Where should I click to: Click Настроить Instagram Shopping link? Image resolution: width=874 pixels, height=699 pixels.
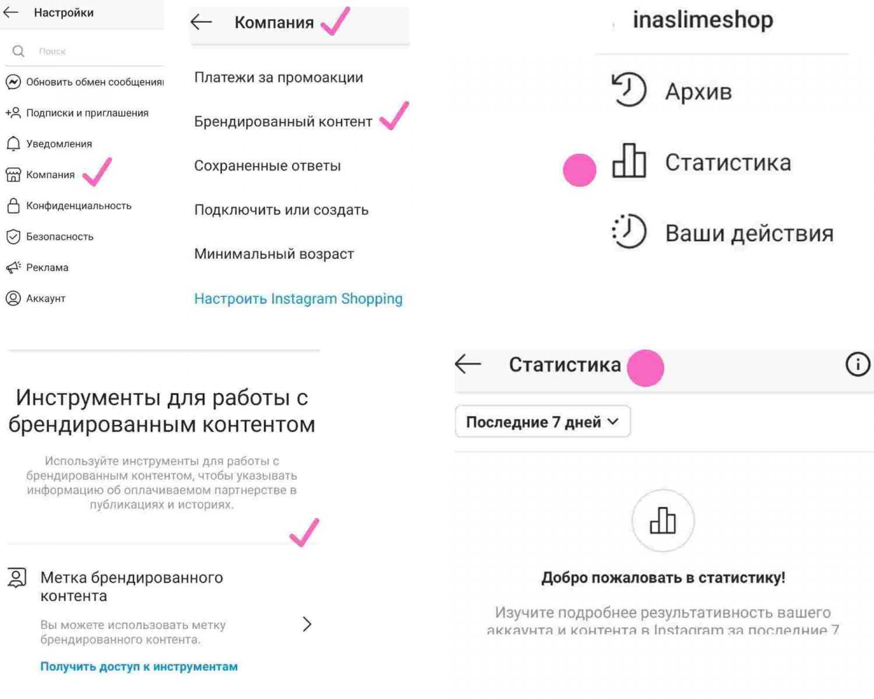[x=298, y=299]
